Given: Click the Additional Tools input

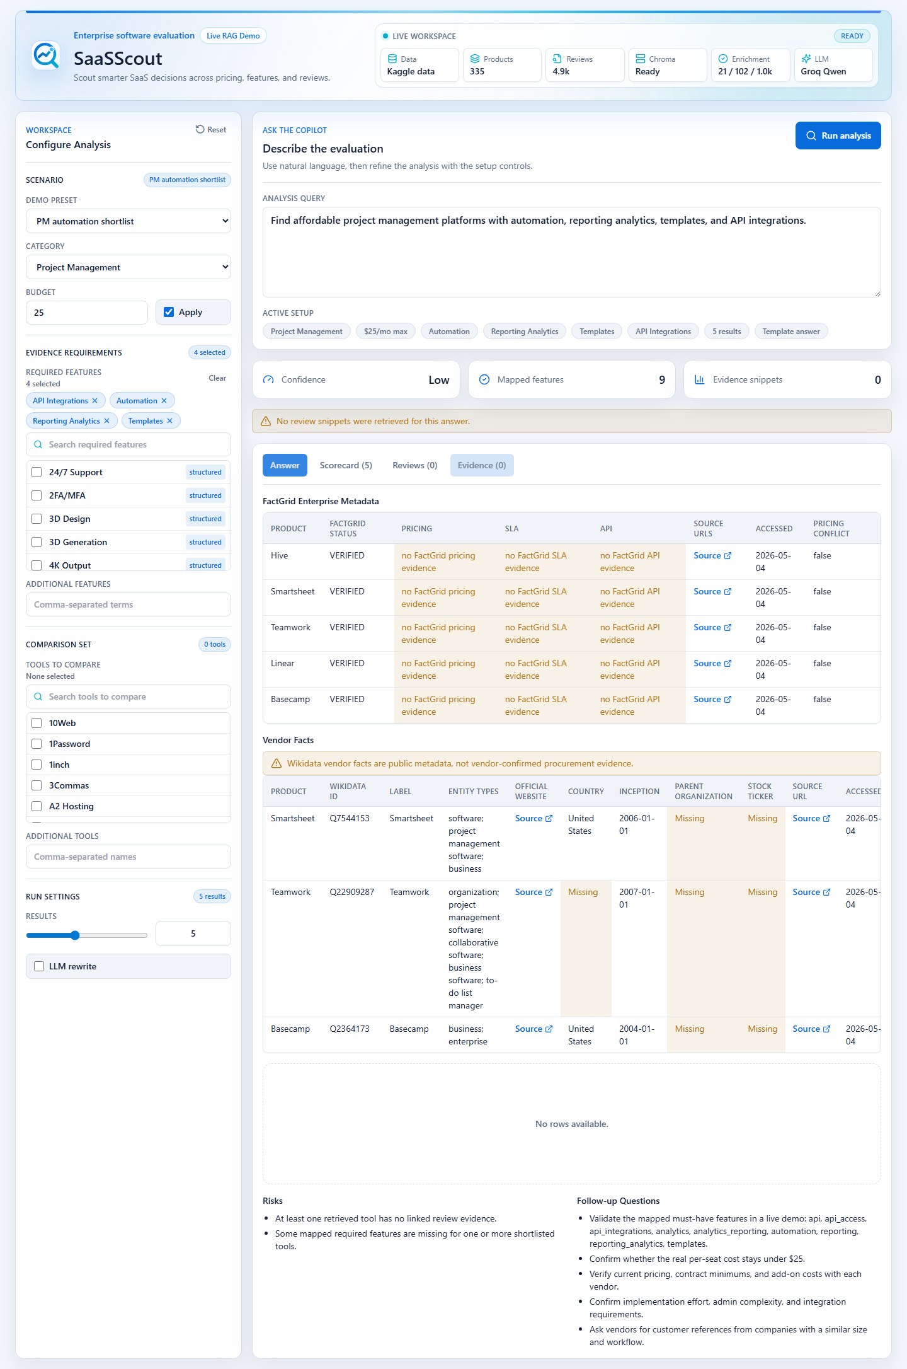Looking at the screenshot, I should point(128,857).
